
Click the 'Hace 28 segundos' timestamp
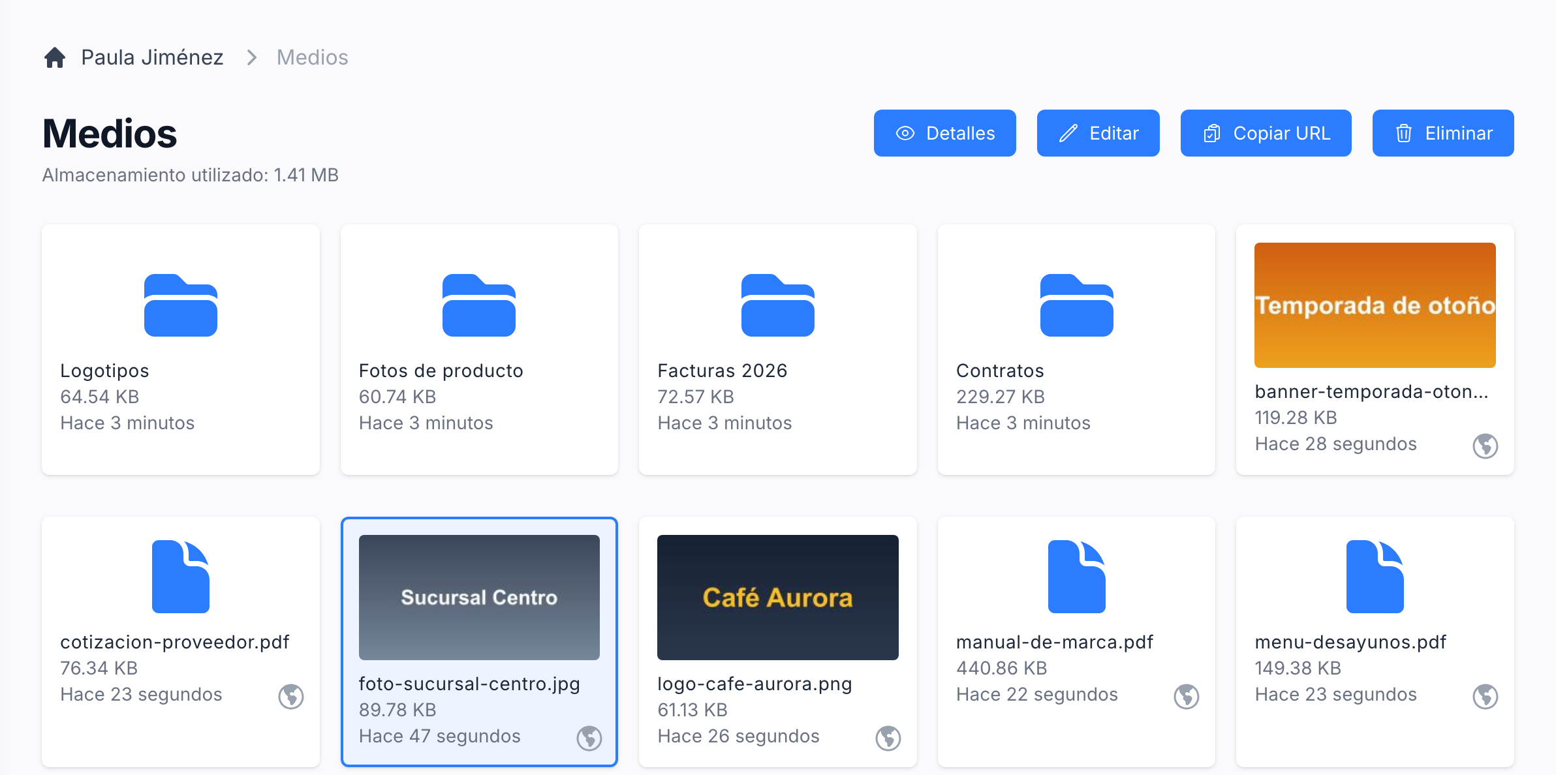[1335, 444]
